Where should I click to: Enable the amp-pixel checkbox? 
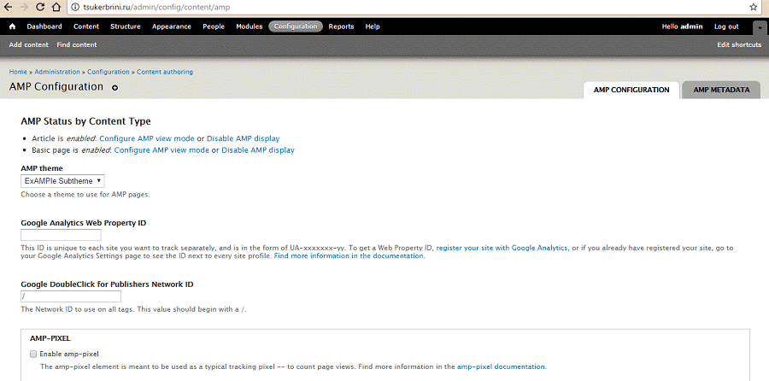coord(33,354)
